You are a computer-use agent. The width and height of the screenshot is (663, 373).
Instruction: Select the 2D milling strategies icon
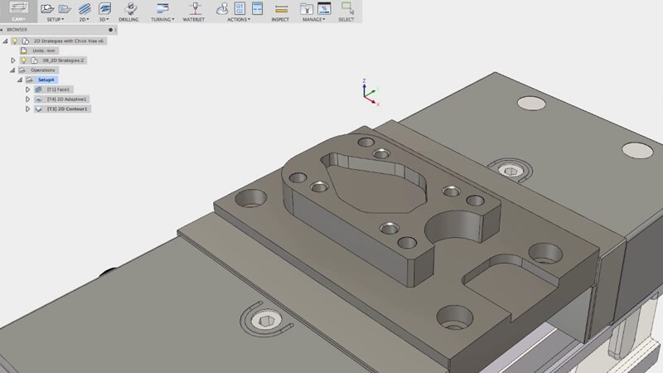coord(84,8)
